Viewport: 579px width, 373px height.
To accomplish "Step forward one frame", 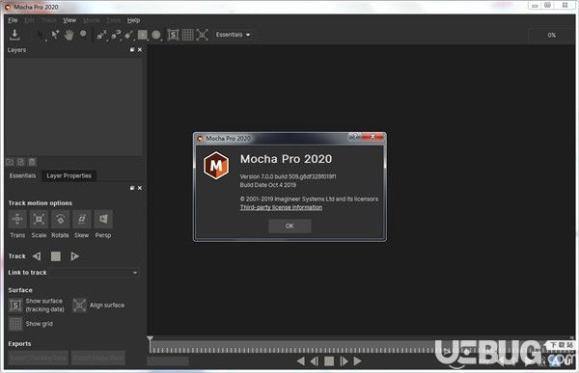I will [x=344, y=361].
